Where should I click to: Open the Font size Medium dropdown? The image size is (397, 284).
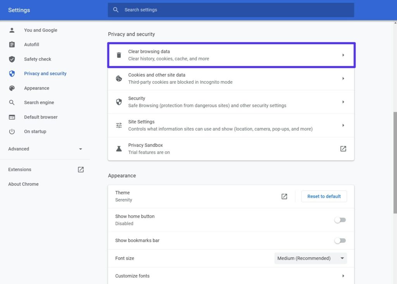(x=311, y=258)
